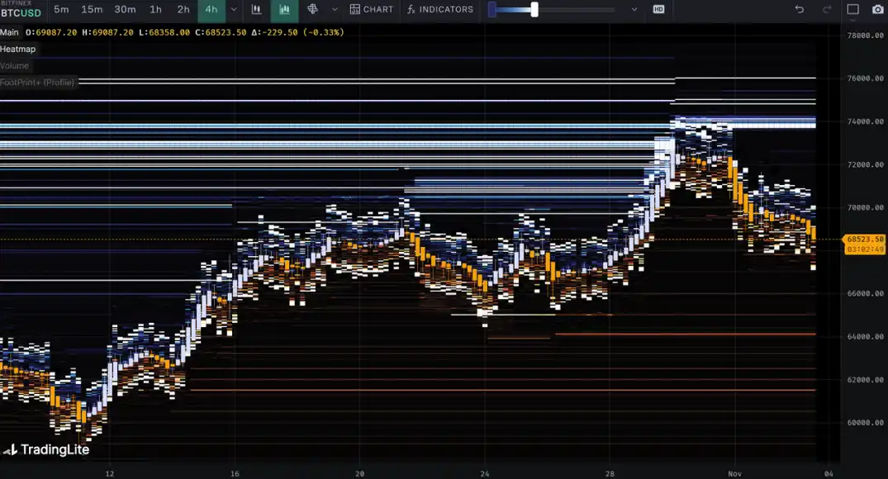888x479 pixels.
Task: Open the layout window icon
Action: click(853, 10)
